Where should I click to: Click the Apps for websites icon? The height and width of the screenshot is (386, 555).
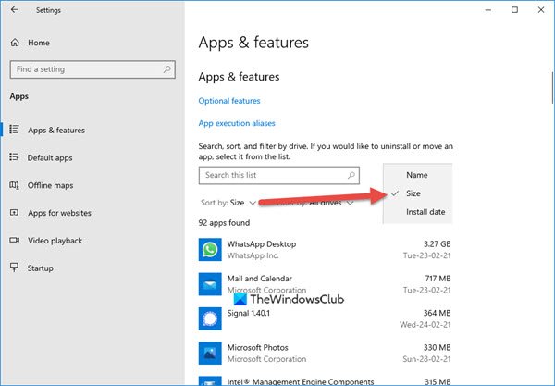pyautogui.click(x=14, y=213)
